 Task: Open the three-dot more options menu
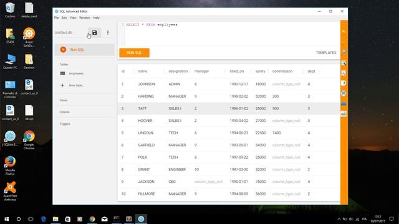click(108, 32)
